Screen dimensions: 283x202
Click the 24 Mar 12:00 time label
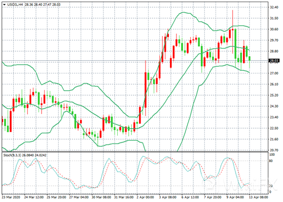coord(34,197)
